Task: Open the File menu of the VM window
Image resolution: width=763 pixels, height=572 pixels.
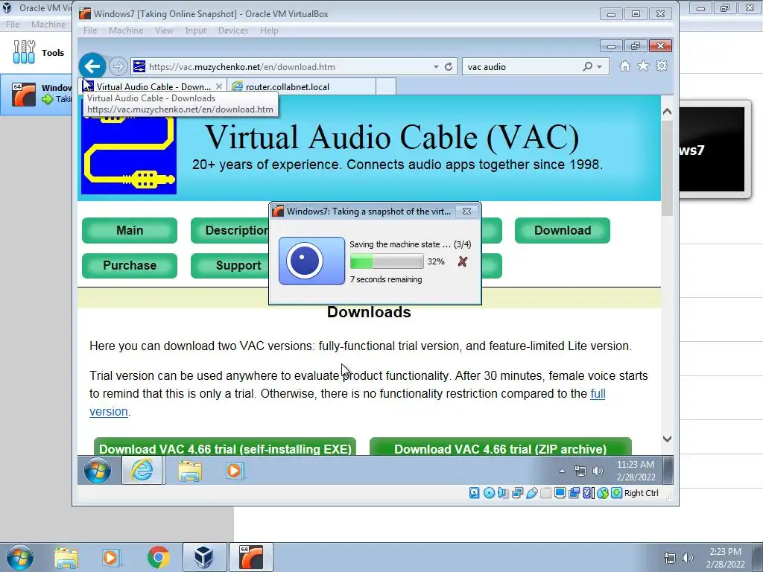Action: pos(90,30)
